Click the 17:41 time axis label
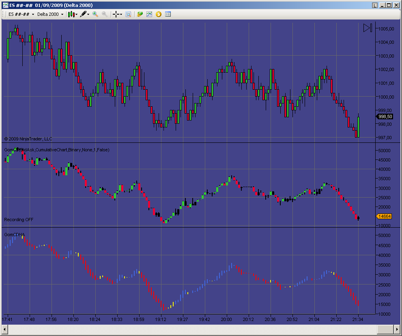Screen dimensions: 402x336 [x=7, y=319]
